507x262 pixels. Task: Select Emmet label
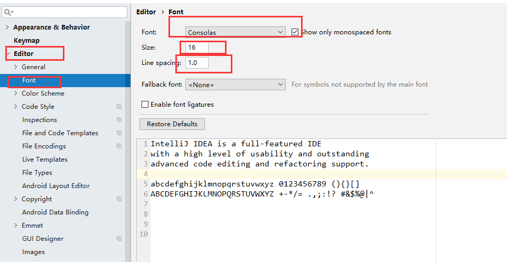32,226
